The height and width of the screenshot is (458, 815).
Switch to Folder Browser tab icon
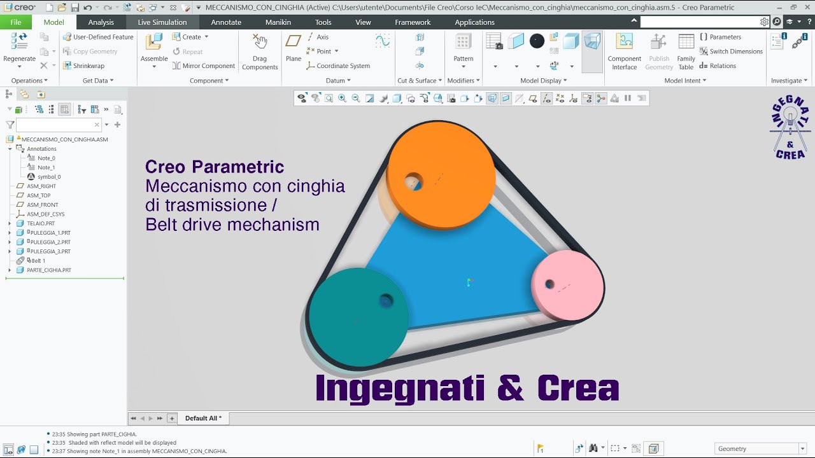(x=24, y=94)
